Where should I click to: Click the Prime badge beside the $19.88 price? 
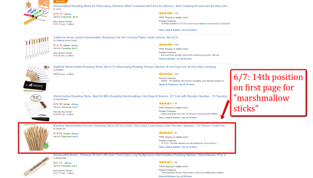pyautogui.click(x=74, y=134)
